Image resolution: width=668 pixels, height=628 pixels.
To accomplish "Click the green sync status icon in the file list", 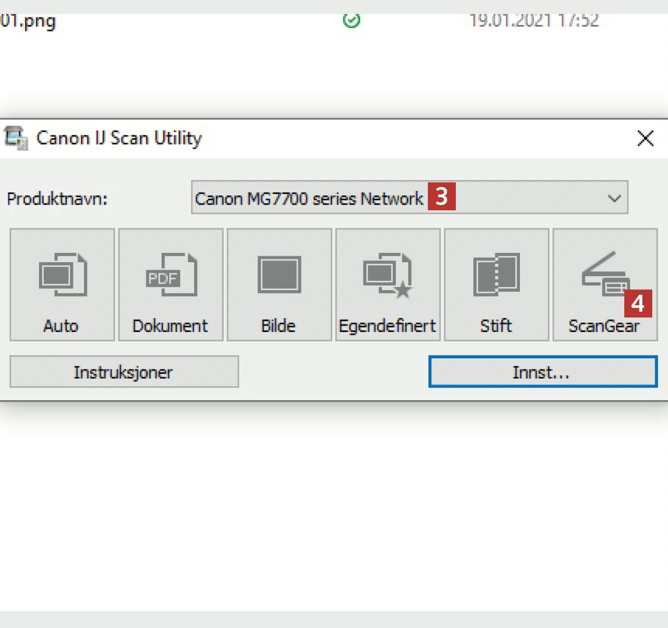I will 351,20.
